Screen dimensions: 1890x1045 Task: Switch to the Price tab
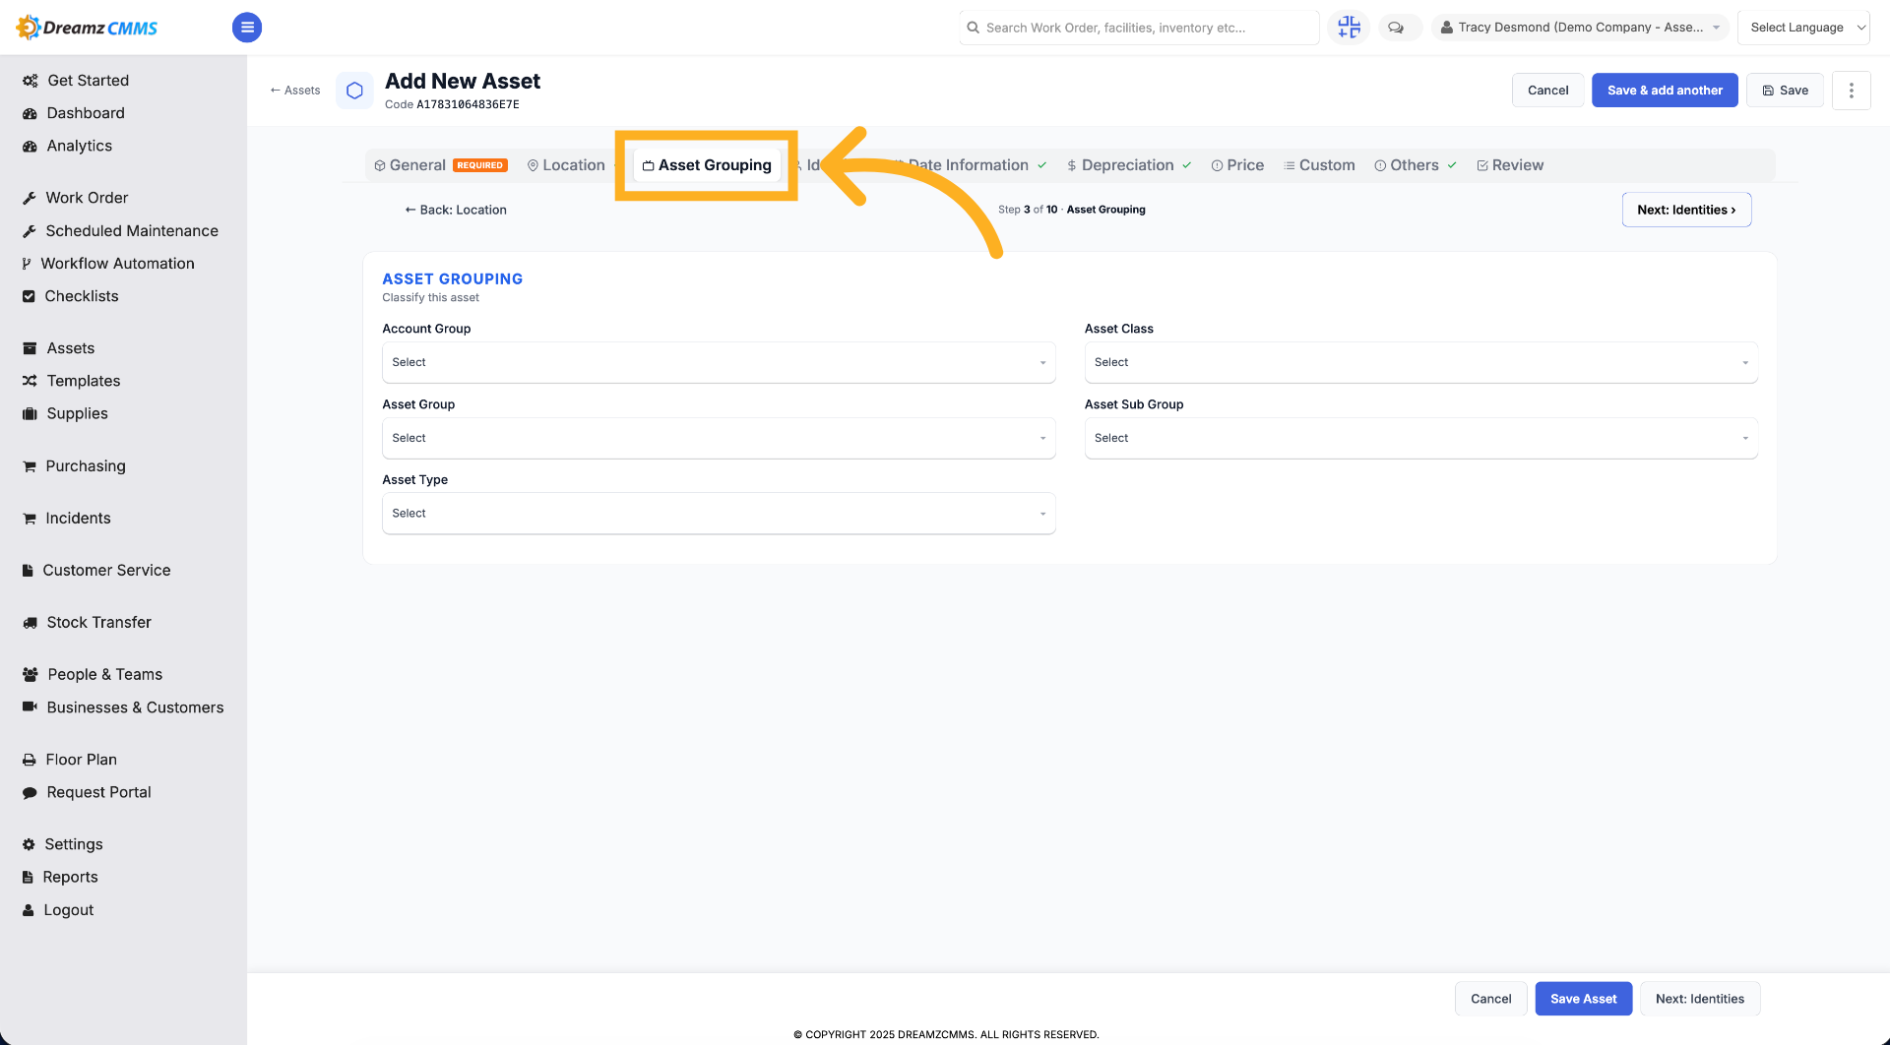coord(1237,165)
